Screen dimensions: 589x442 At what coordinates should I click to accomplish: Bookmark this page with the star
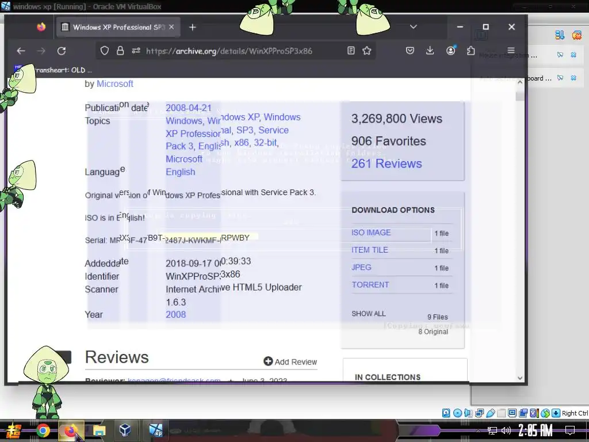(x=367, y=51)
